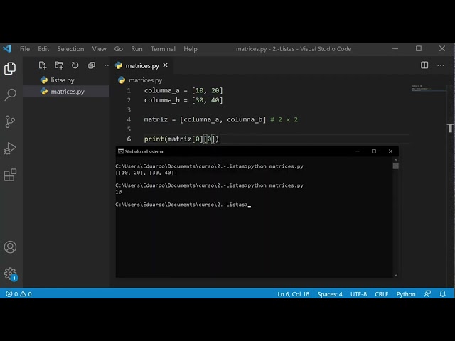Collapse all folders in explorer
Image resolution: width=455 pixels, height=341 pixels.
tap(92, 65)
